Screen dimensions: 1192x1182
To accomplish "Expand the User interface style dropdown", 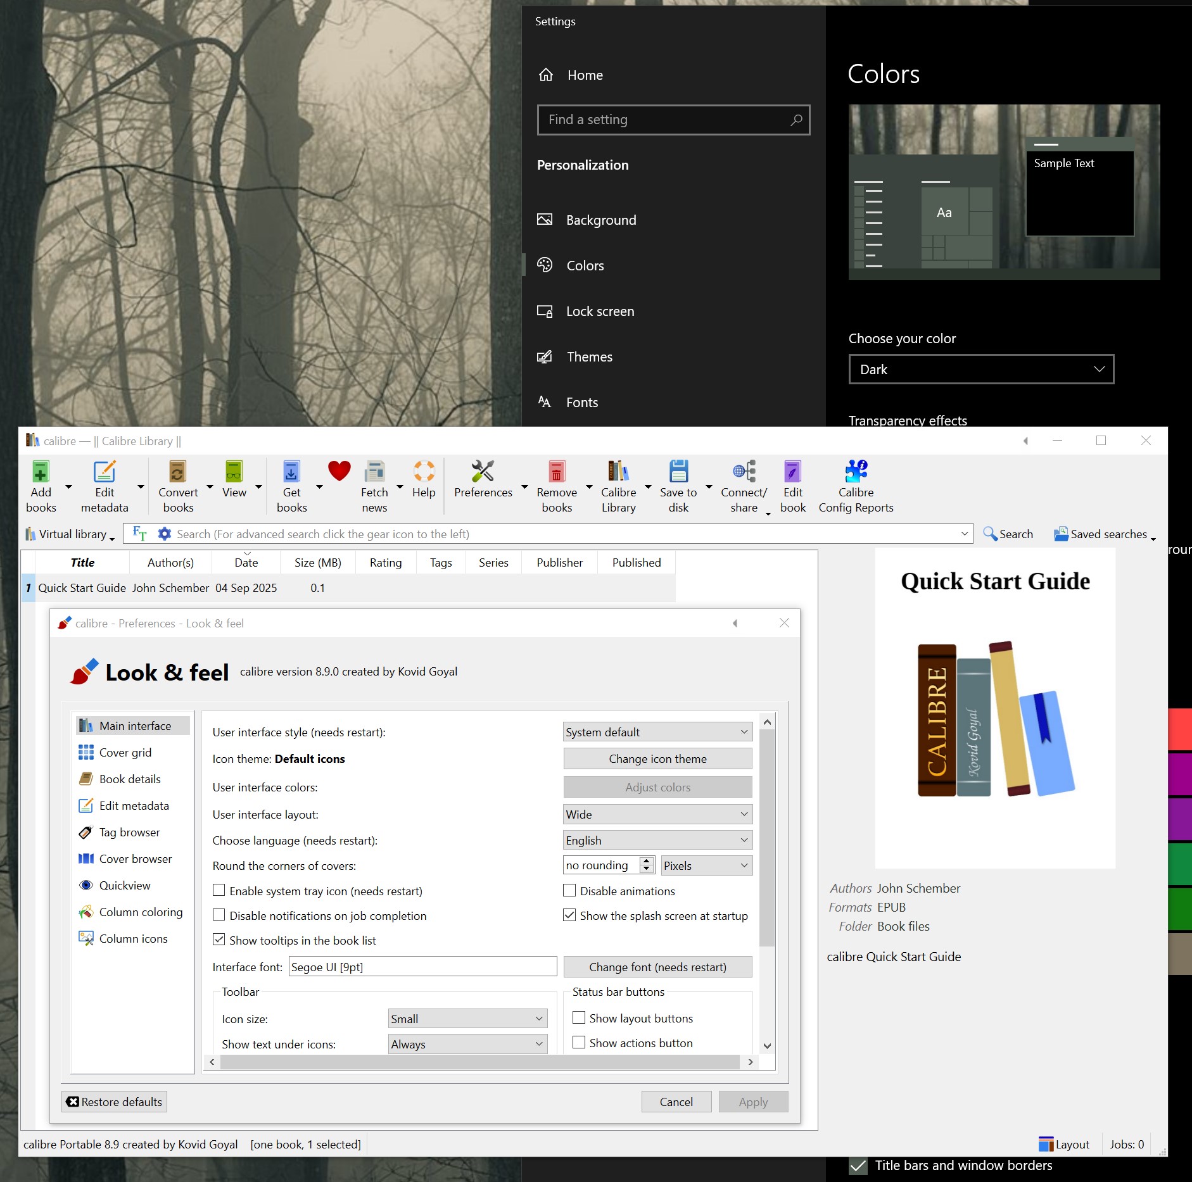I will coord(657,732).
